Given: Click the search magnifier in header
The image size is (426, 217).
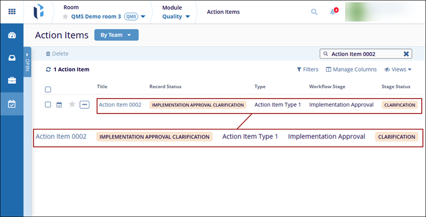Looking at the screenshot, I should pos(315,12).
